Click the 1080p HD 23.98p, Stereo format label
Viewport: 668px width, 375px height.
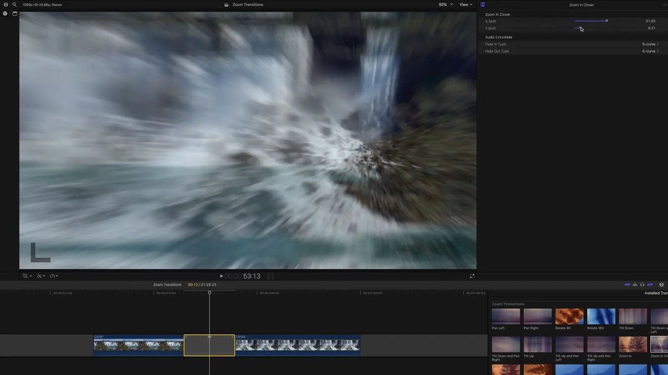point(42,4)
